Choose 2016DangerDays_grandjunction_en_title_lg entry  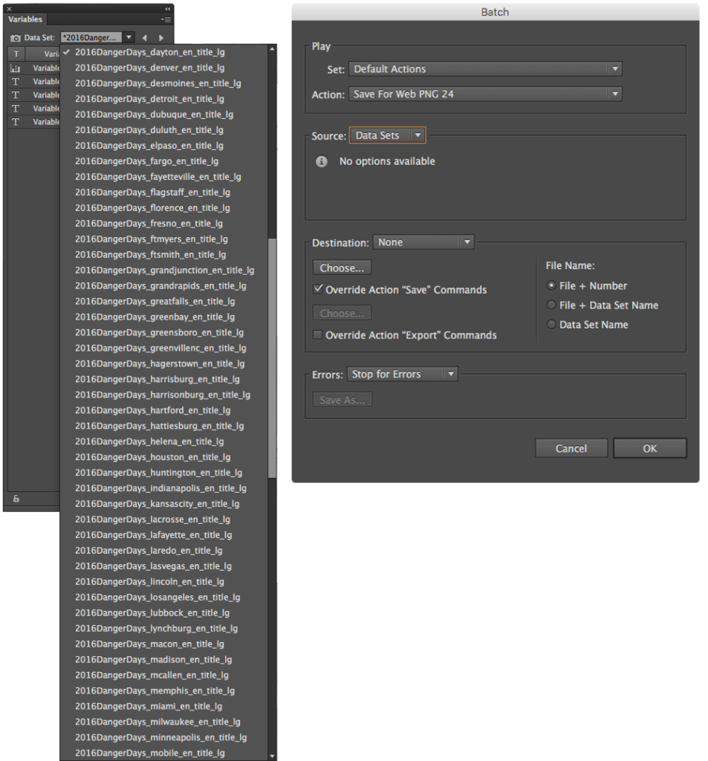[x=164, y=270]
